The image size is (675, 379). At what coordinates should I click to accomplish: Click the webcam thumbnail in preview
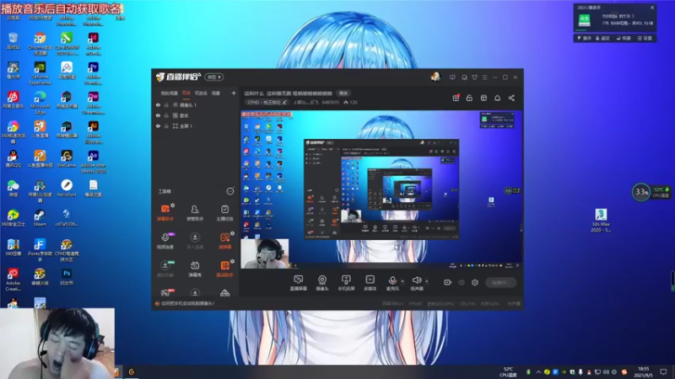coord(265,254)
